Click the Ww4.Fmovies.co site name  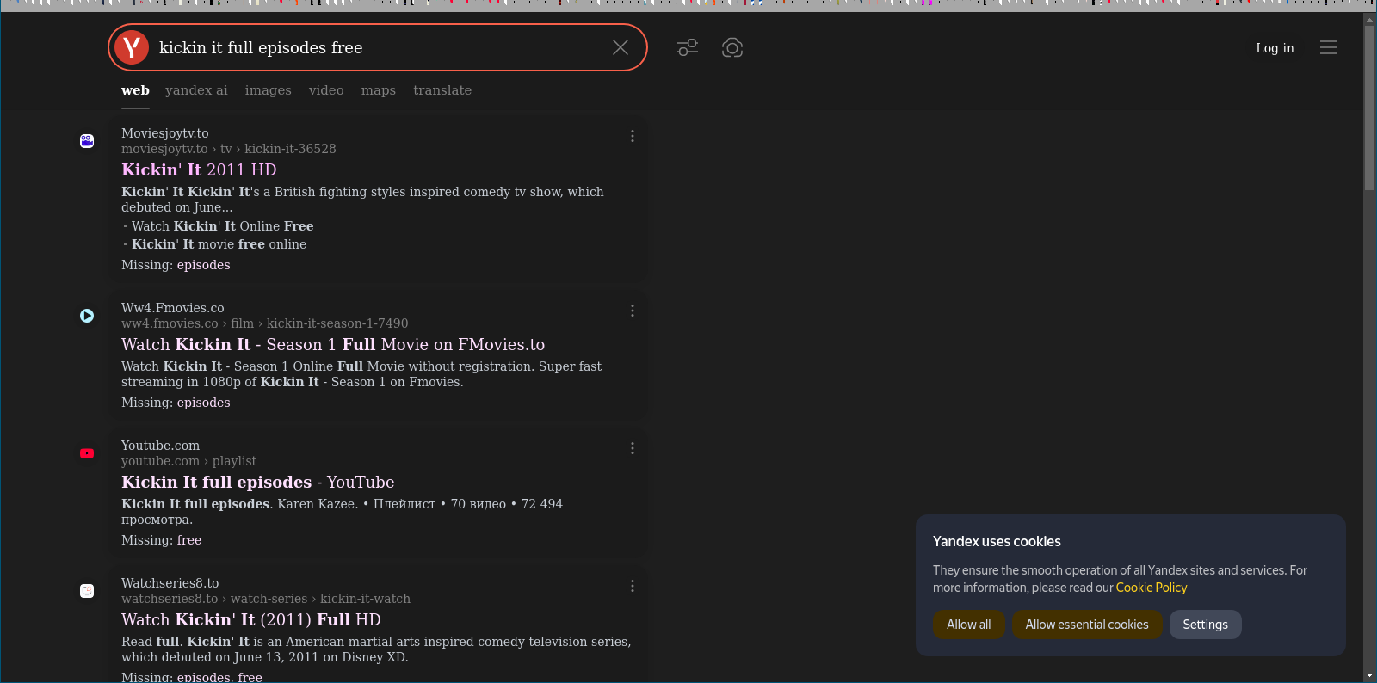173,308
